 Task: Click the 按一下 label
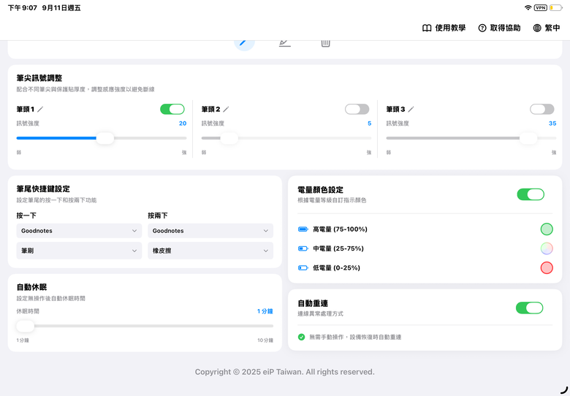26,216
